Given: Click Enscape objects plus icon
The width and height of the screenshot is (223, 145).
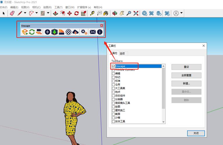Looking at the screenshot, I should (47, 32).
